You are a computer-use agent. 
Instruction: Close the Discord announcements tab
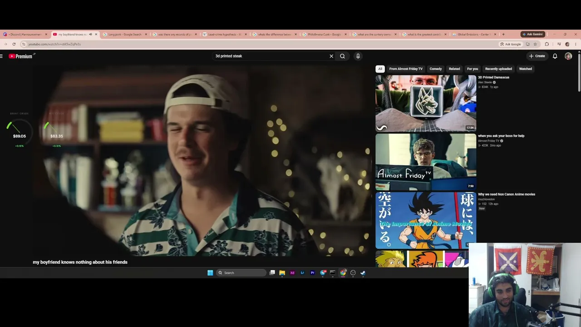coord(46,35)
